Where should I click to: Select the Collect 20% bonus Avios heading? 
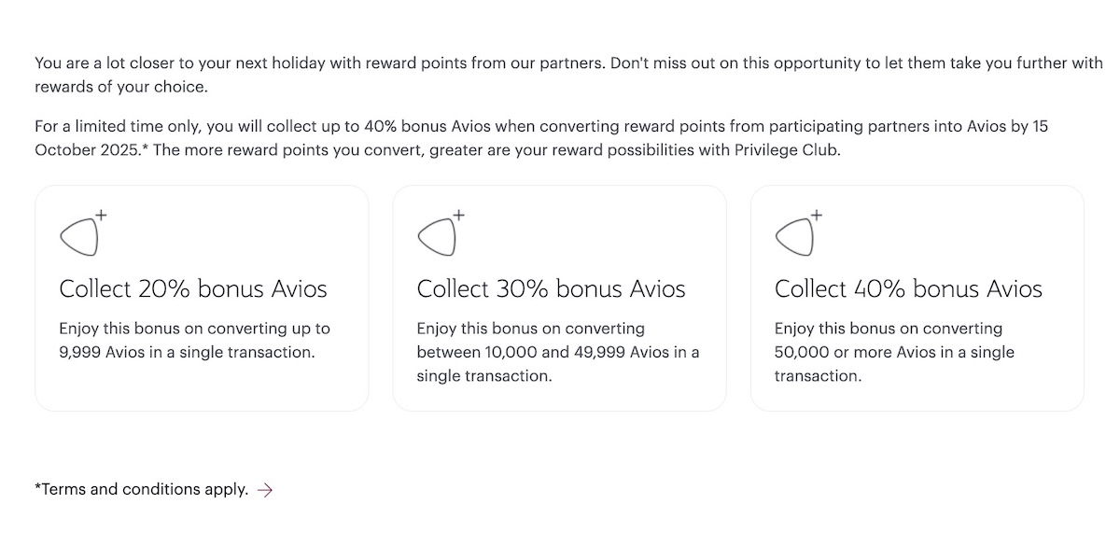click(193, 289)
